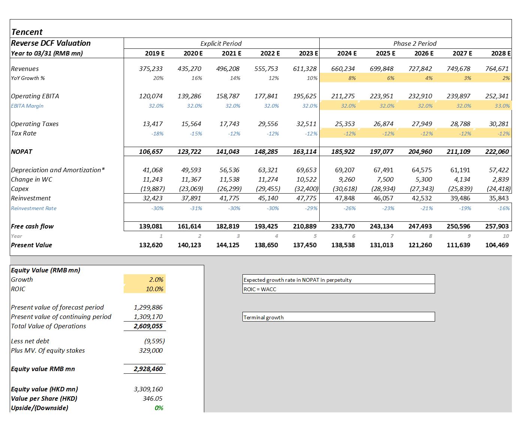Click the 2019 E column header
The height and width of the screenshot is (430, 525).
(x=155, y=53)
